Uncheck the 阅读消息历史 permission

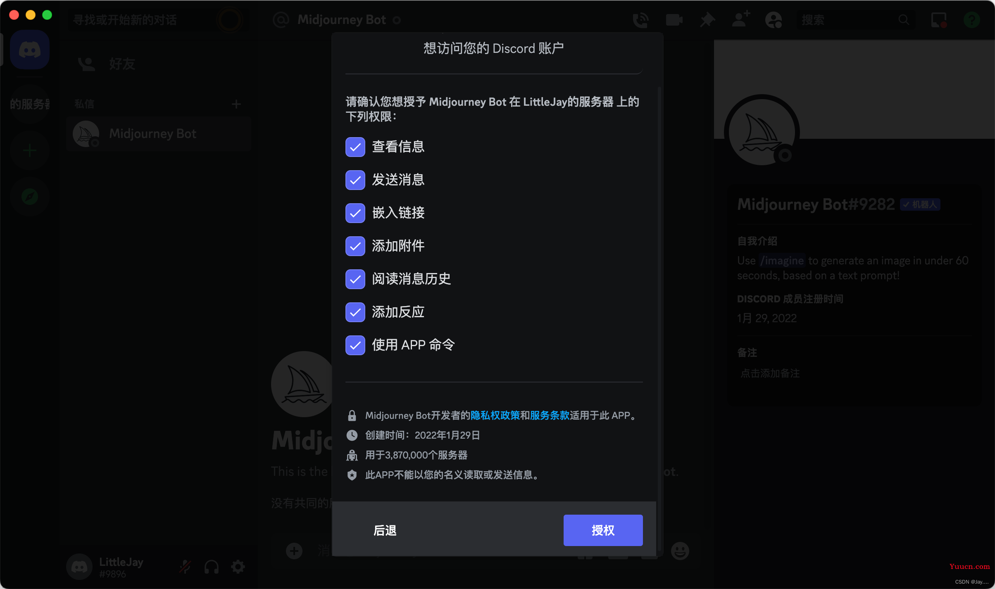[355, 279]
